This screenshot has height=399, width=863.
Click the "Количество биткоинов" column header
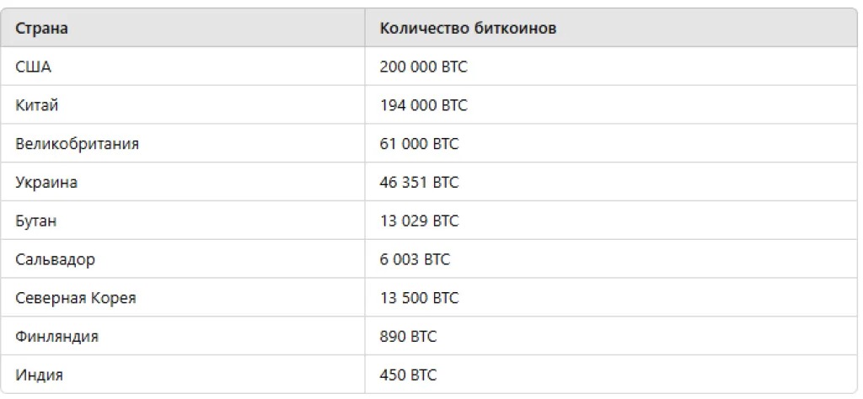point(468,29)
